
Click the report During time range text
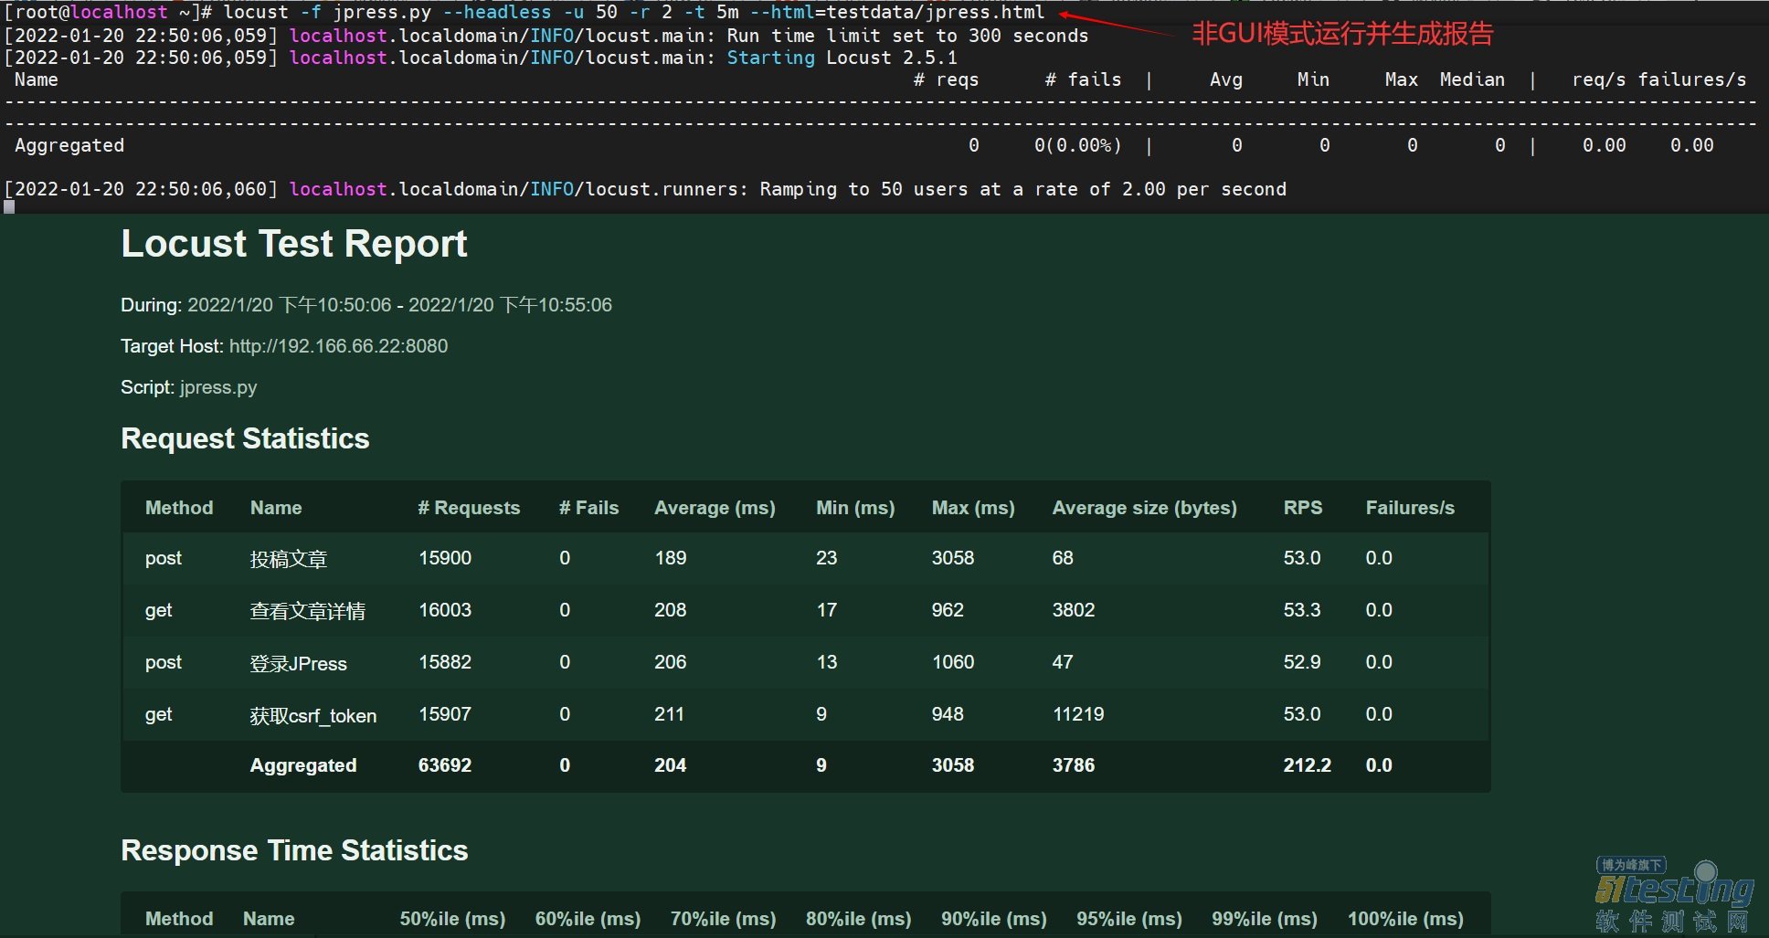pos(399,305)
